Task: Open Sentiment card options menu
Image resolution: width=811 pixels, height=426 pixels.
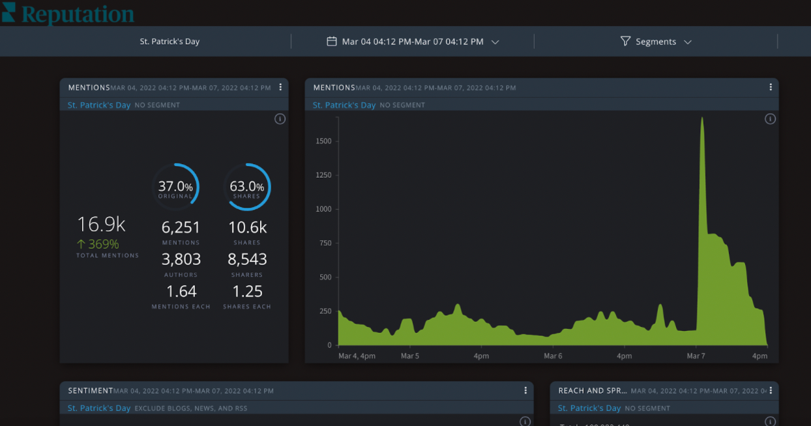Action: (525, 390)
